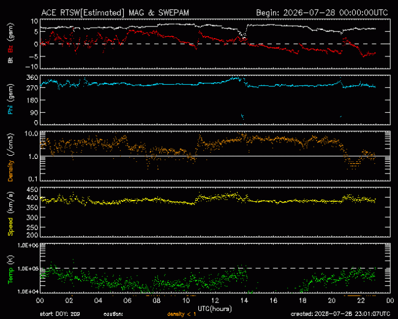398x319 pixels.
Task: Click the '0' tick on the Bt Bz axis
Action: pyautogui.click(x=36, y=44)
